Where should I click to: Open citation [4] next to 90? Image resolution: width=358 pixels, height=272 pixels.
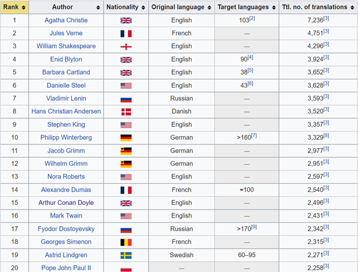point(251,57)
